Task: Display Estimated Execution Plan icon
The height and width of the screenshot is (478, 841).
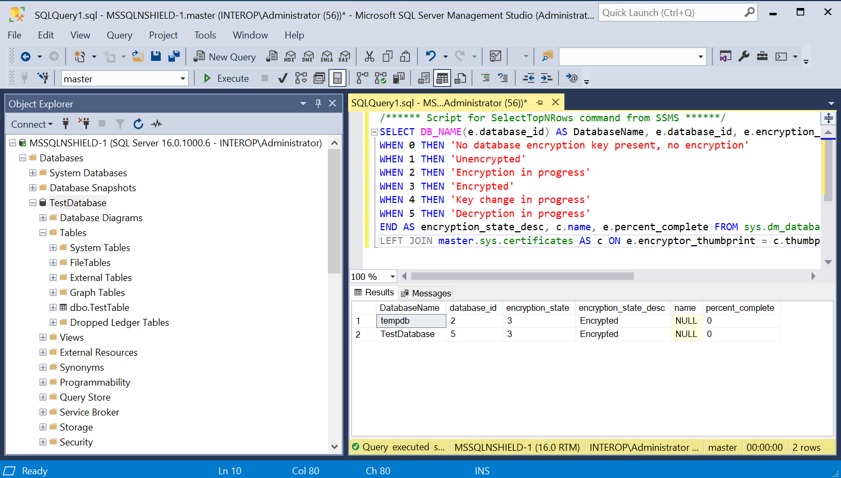Action: 301,79
